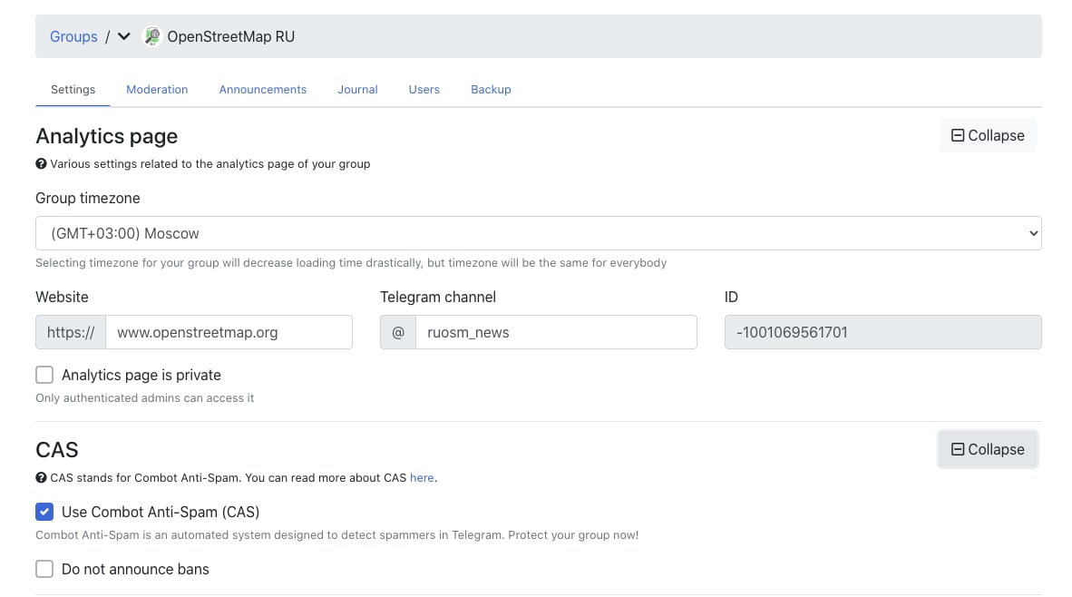1072x597 pixels.
Task: Uncheck Use Combot Anti-Spam (CAS)
Action: coord(44,512)
